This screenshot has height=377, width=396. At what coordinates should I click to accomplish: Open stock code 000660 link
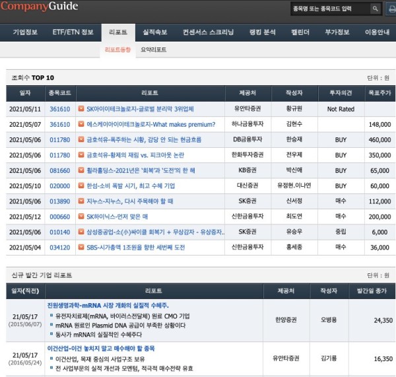(60, 217)
